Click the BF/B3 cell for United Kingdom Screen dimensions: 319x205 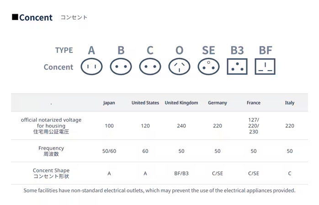click(x=181, y=174)
